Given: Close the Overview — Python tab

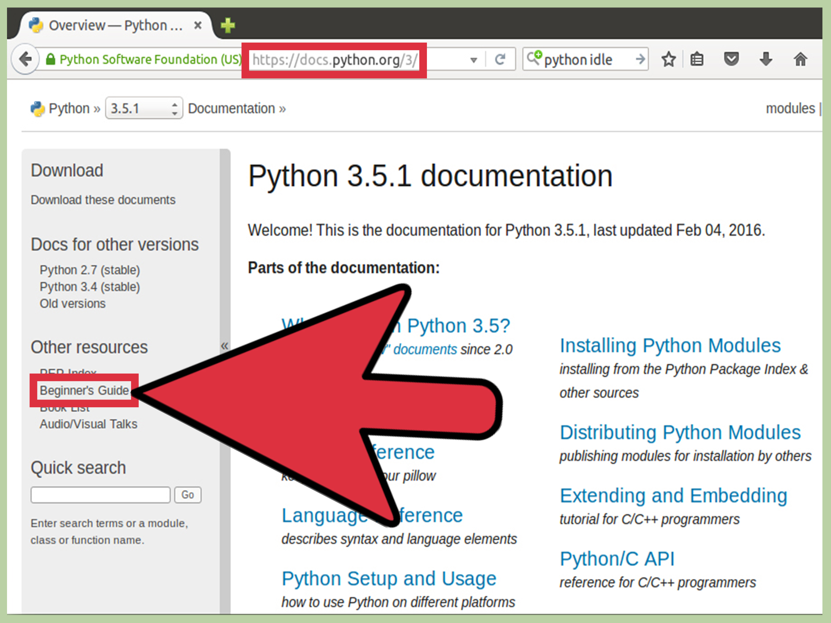Looking at the screenshot, I should click(x=198, y=25).
